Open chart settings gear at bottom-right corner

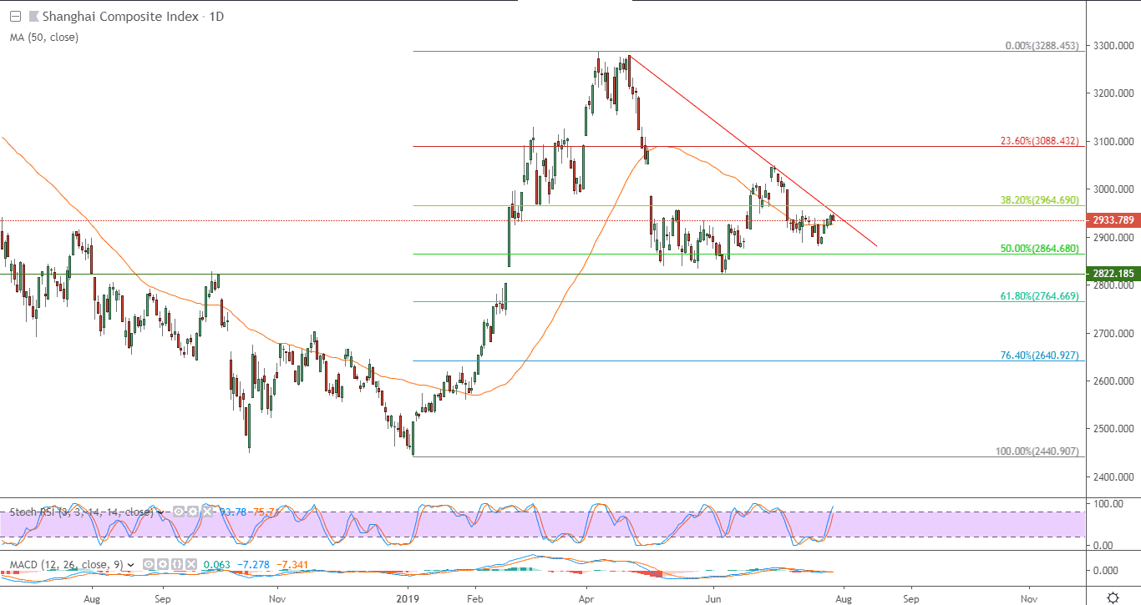coord(1113,597)
